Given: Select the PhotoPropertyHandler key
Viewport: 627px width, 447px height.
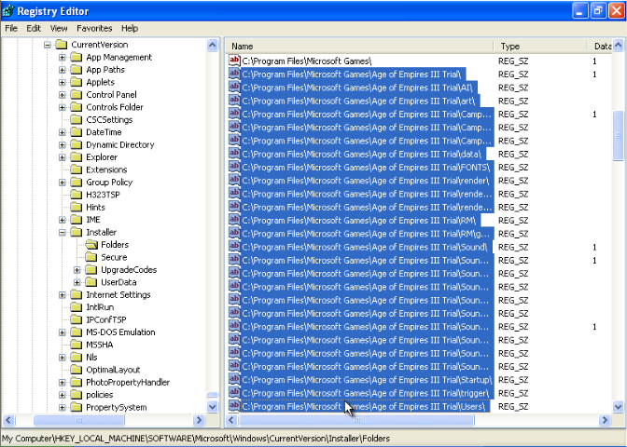Looking at the screenshot, I should tap(128, 383).
